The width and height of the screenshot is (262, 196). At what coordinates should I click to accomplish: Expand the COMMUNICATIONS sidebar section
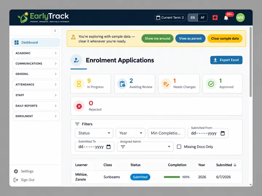(x=36, y=64)
